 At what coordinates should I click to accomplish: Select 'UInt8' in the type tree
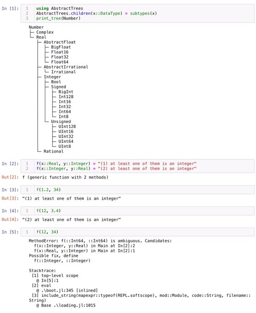point(65,146)
